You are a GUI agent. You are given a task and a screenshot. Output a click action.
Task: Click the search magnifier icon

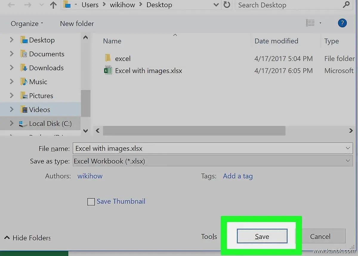(346, 5)
